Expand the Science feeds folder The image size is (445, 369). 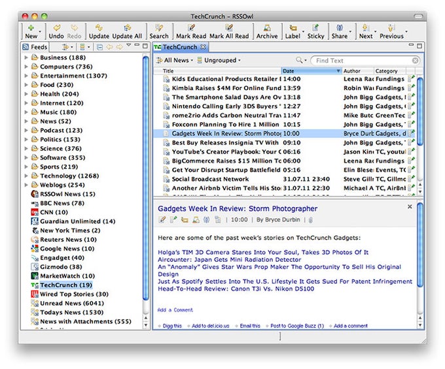pyautogui.click(x=26, y=148)
